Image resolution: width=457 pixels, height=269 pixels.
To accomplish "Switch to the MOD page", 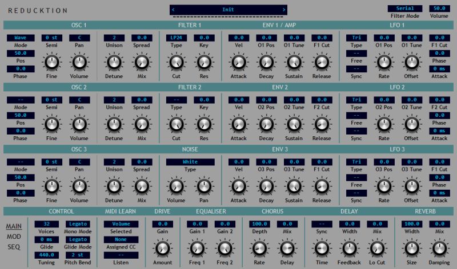I will 14,237.
